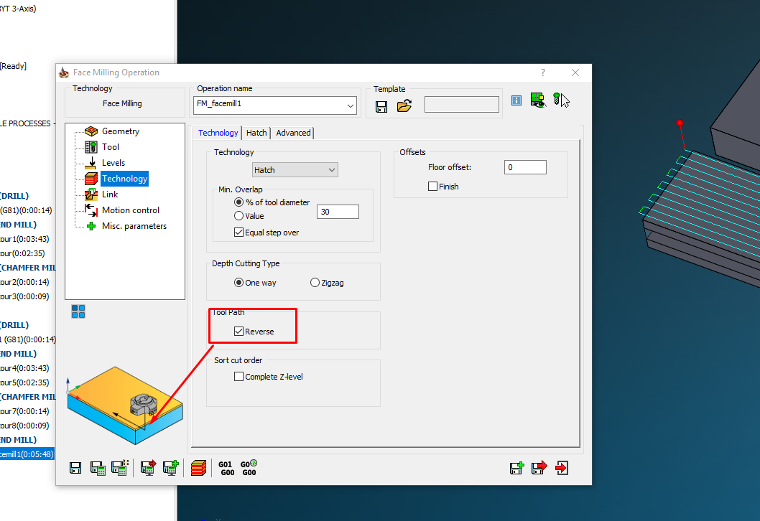Image resolution: width=760 pixels, height=521 pixels.
Task: Click the Save and Exit floppy icon
Action: pyautogui.click(x=539, y=468)
